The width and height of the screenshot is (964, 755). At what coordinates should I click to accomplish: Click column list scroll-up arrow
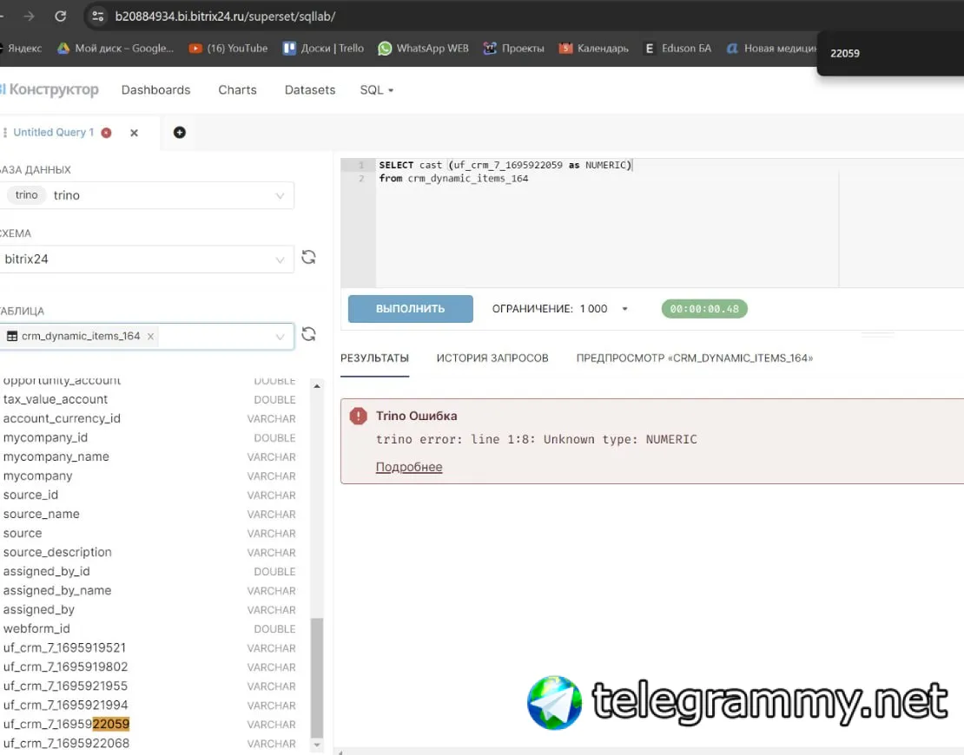(317, 386)
